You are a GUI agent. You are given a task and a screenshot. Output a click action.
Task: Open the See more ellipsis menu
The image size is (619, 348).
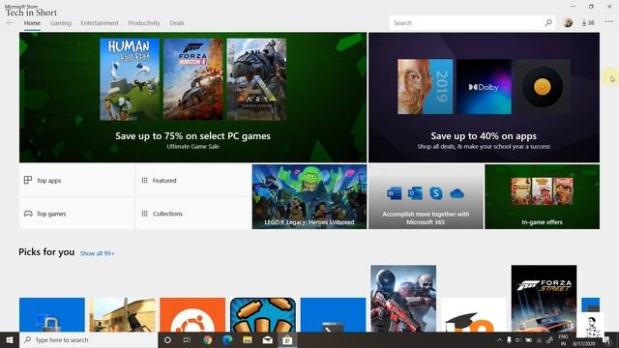[608, 22]
